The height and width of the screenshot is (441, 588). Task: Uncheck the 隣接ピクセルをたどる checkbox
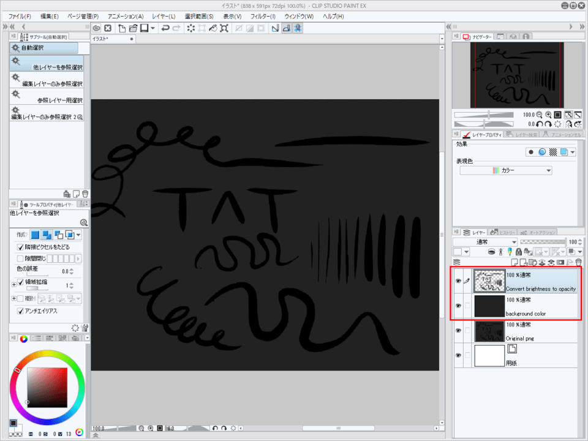pos(20,247)
